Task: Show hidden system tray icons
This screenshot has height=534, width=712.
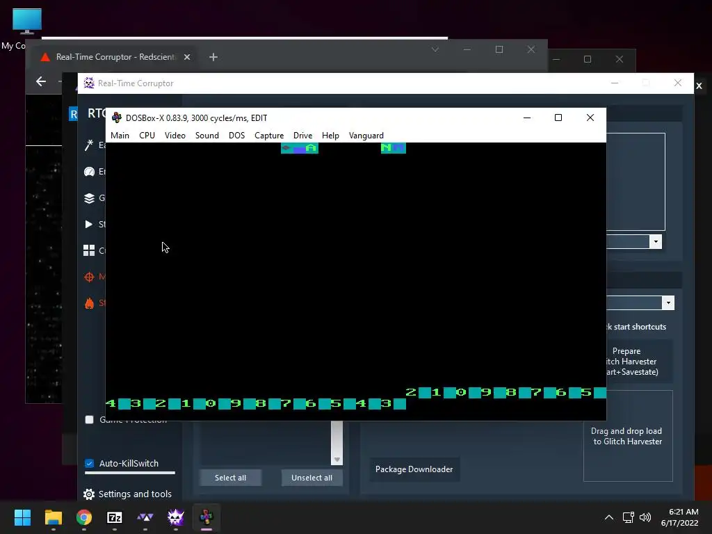Action: (609, 517)
